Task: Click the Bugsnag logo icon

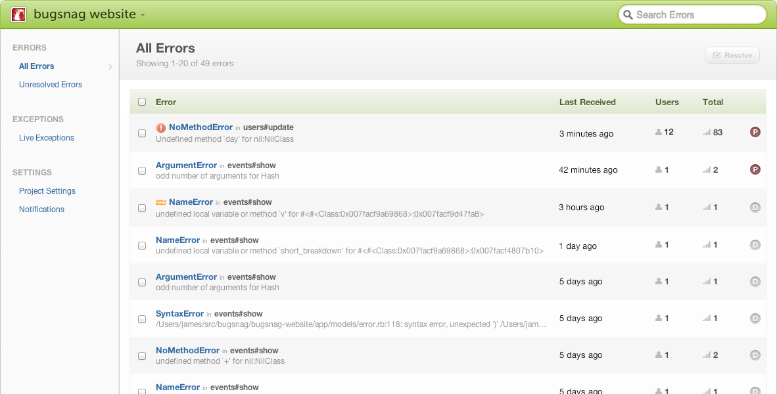Action: pos(18,14)
